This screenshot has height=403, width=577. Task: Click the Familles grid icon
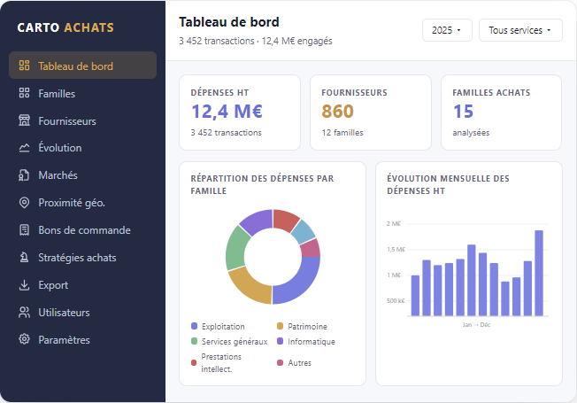tap(24, 93)
